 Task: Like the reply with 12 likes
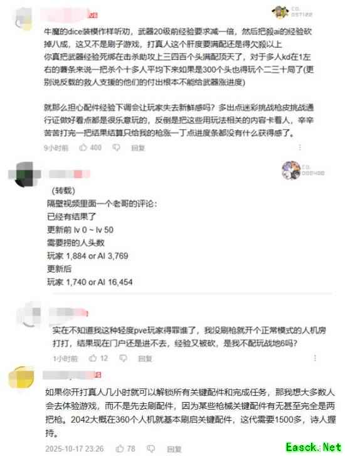tap(93, 358)
